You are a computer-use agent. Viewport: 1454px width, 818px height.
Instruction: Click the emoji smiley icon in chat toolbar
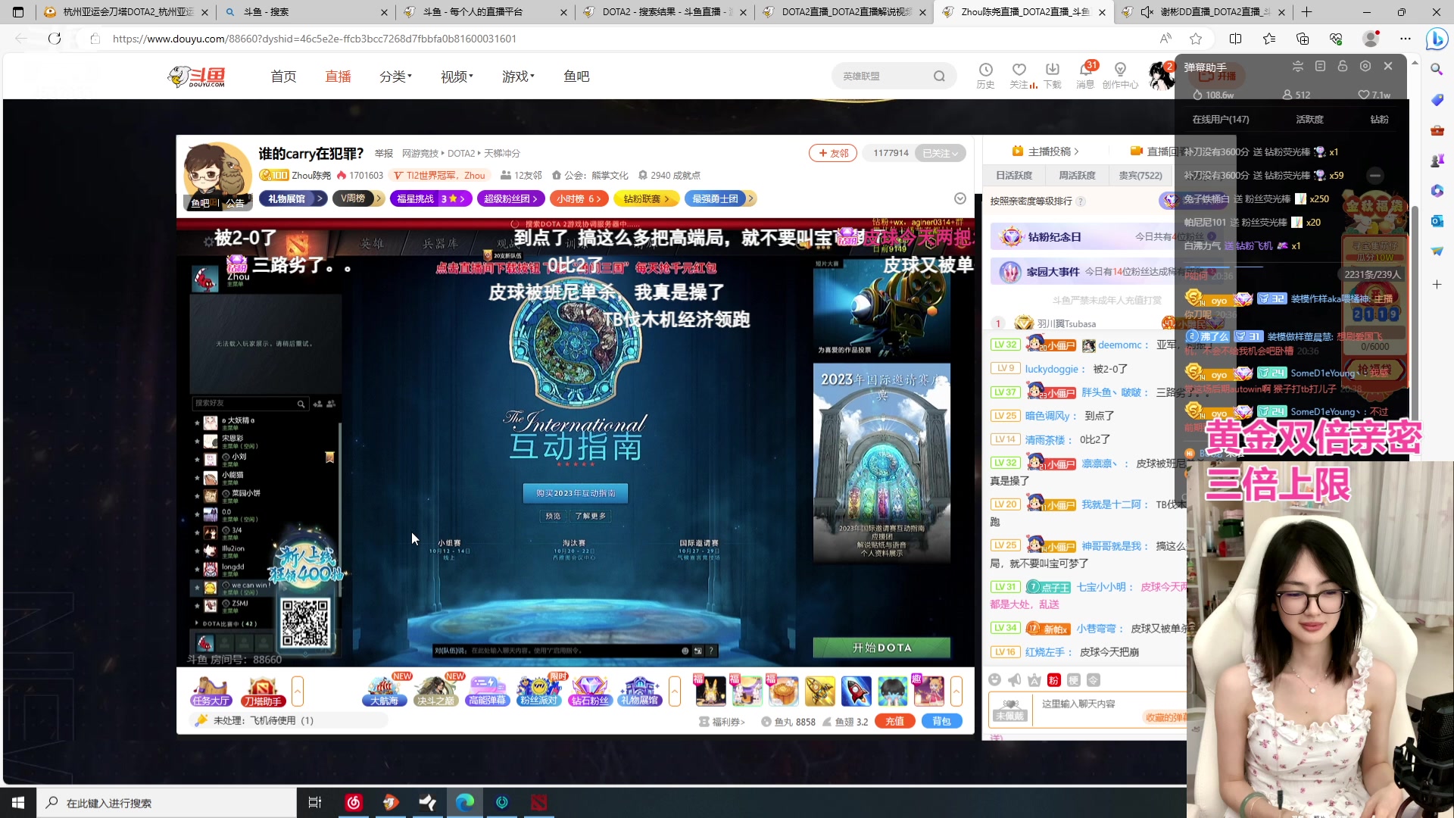pos(995,680)
